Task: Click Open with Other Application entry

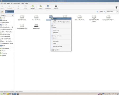Action: coord(62,22)
